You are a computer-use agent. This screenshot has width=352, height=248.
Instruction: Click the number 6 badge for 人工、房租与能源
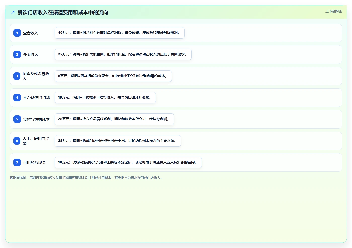(x=17, y=141)
